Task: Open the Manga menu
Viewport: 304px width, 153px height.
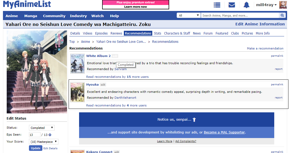Action: 31,16
